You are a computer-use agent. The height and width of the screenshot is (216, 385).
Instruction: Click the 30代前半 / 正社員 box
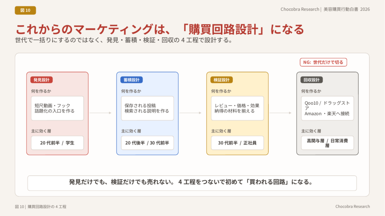tap(237, 143)
